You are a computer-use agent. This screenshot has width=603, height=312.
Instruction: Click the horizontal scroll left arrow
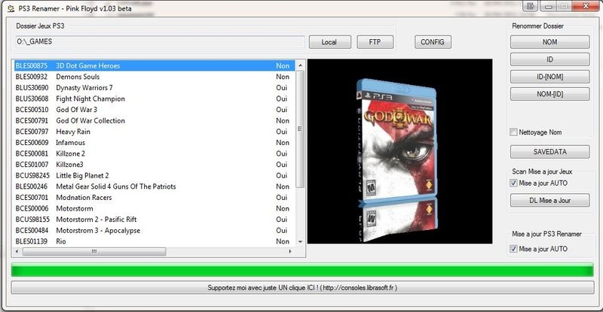(x=17, y=252)
